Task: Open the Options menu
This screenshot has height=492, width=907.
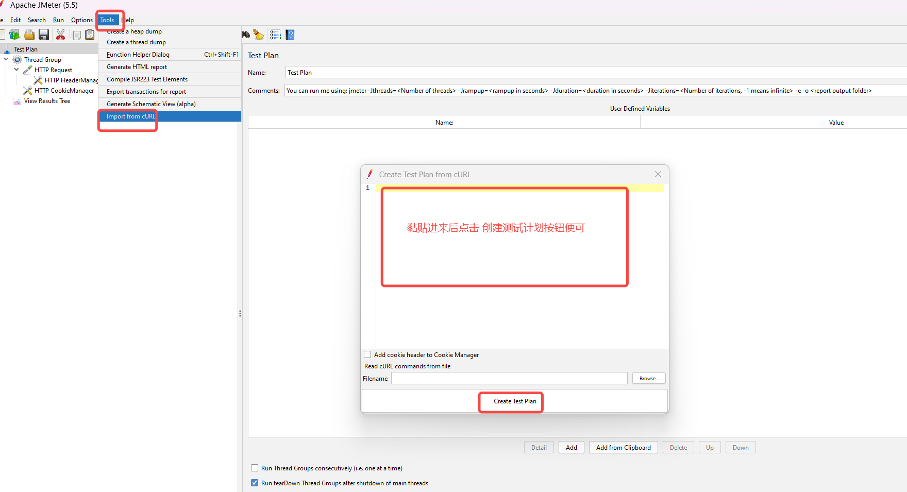Action: click(82, 20)
